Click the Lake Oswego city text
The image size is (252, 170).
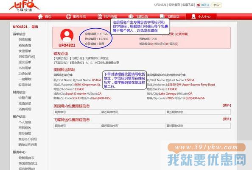coord(168,93)
